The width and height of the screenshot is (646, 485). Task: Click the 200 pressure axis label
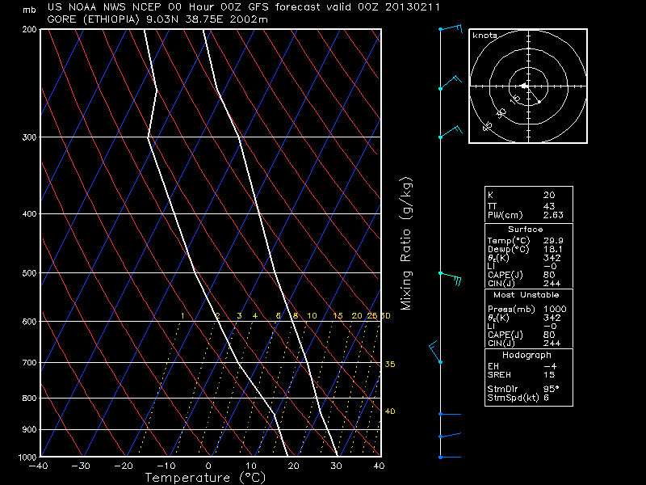click(x=30, y=30)
